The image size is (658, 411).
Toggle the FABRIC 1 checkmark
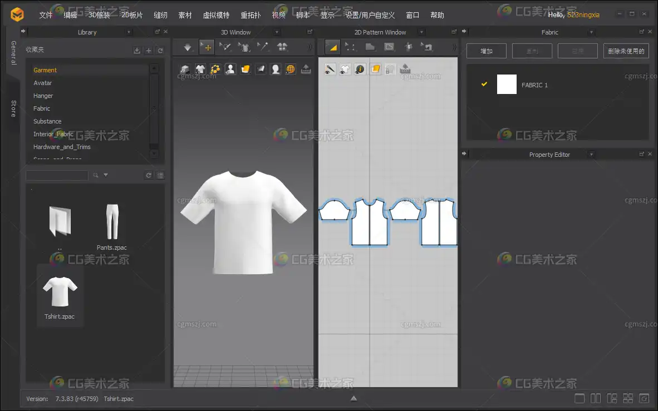tap(484, 84)
